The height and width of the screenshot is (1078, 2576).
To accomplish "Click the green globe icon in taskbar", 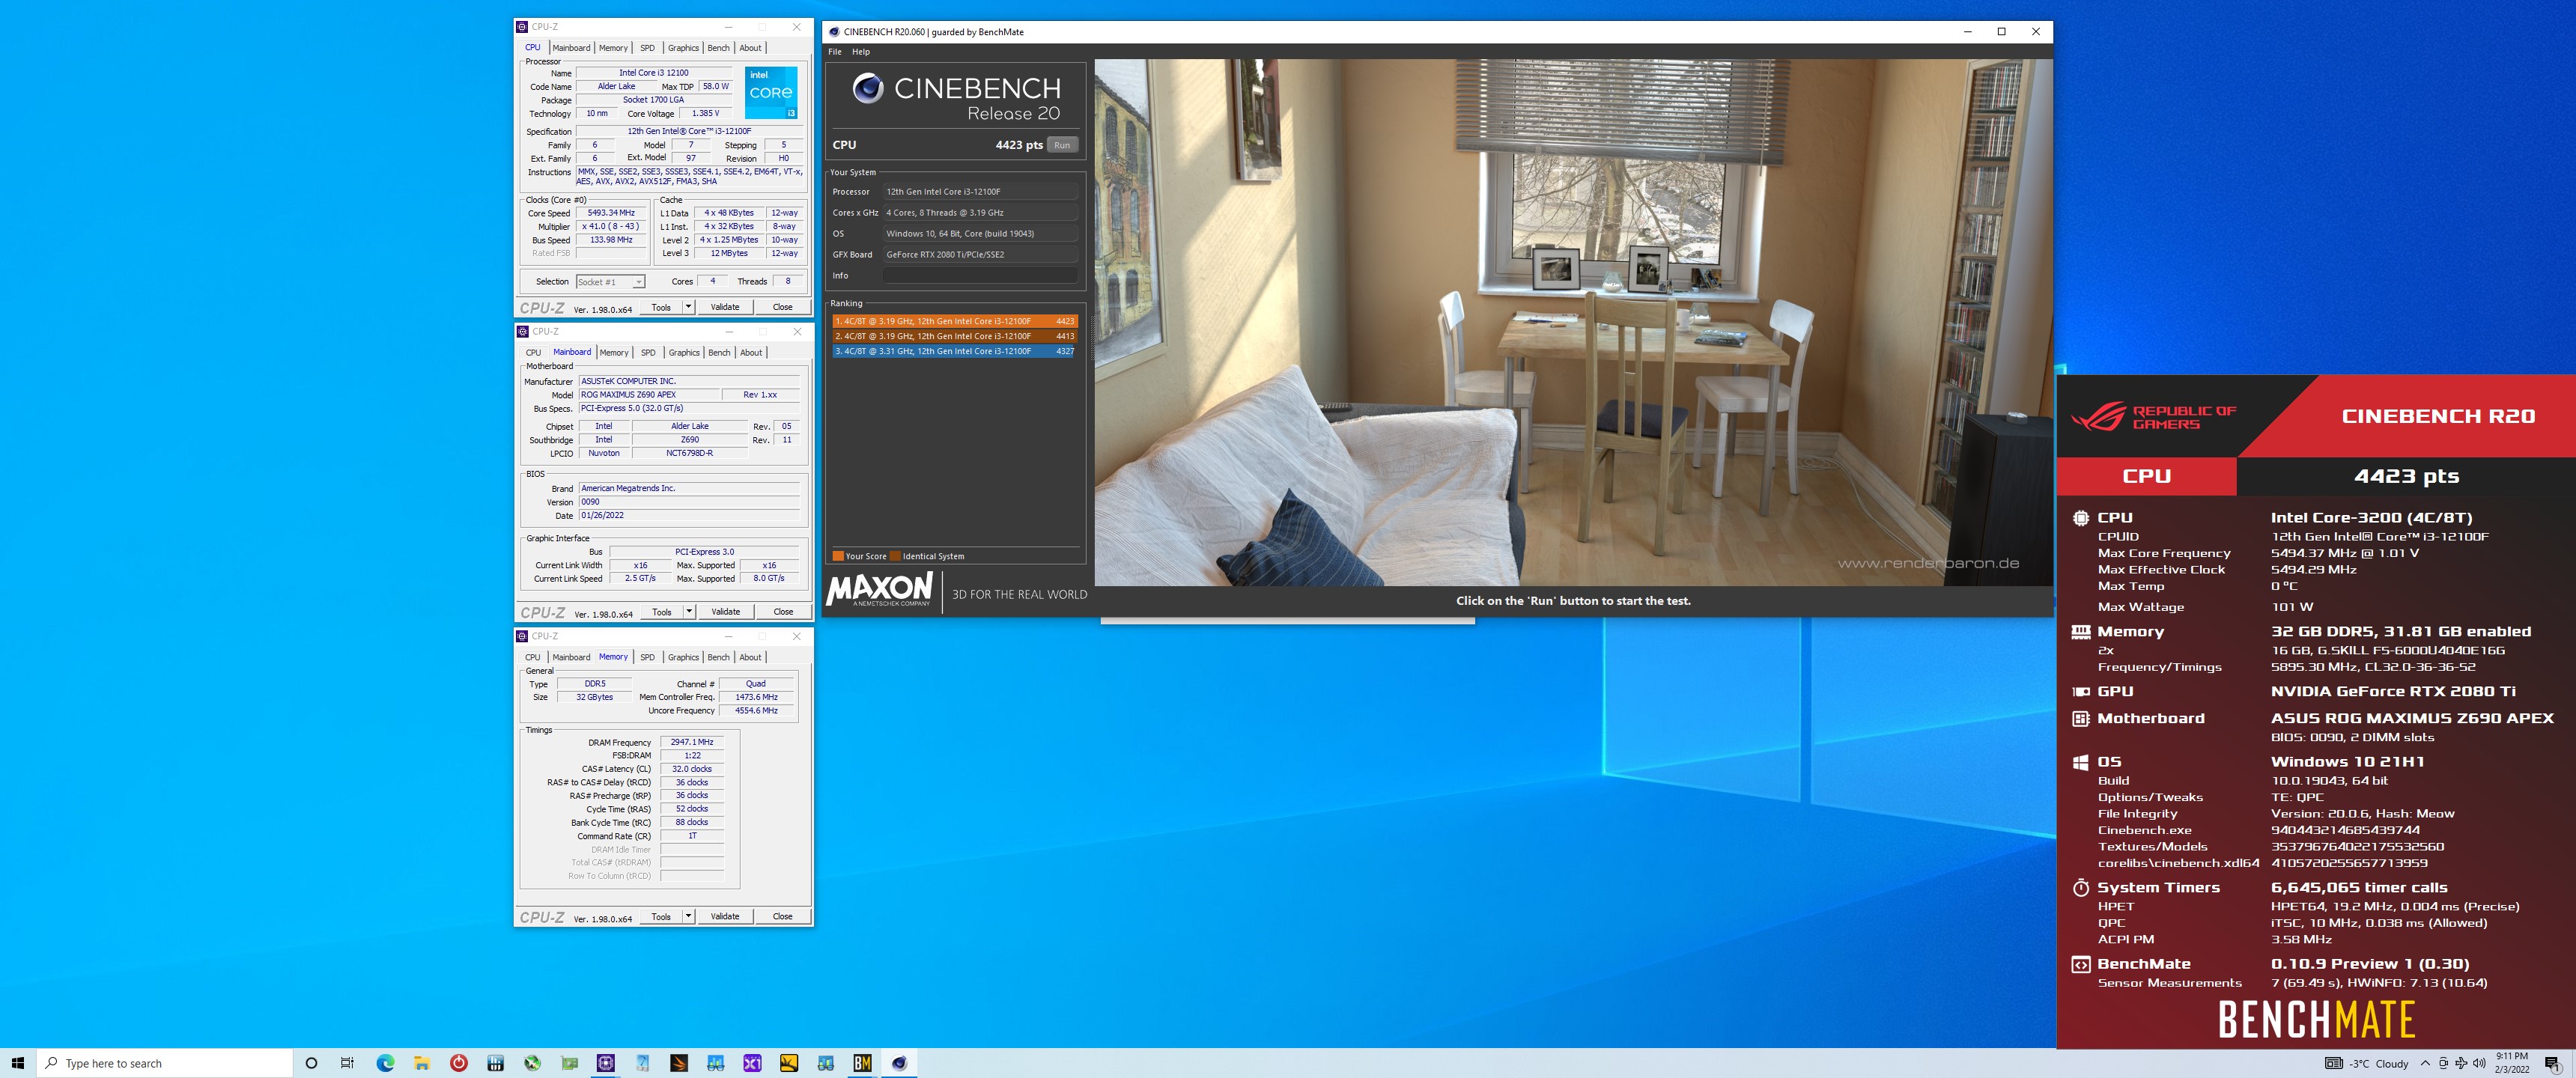I will pos(532,1063).
